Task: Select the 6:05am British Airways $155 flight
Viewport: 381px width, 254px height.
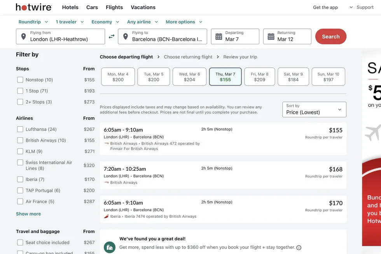Action: coord(223,139)
